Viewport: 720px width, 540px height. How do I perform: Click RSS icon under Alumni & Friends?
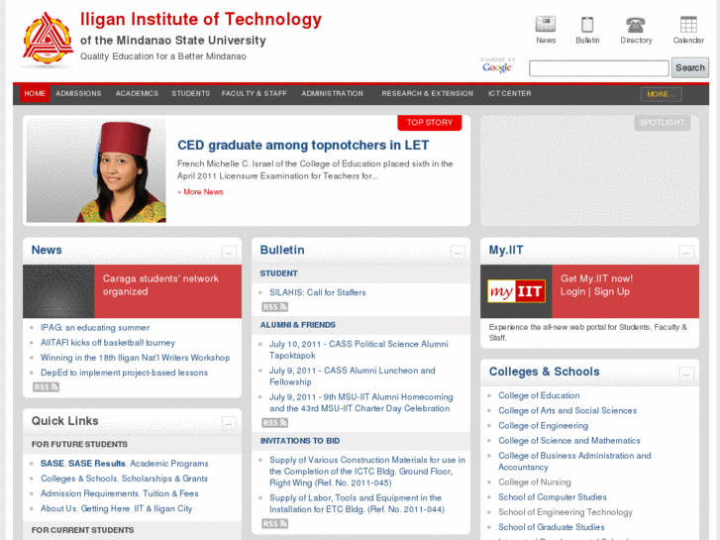[x=274, y=422]
